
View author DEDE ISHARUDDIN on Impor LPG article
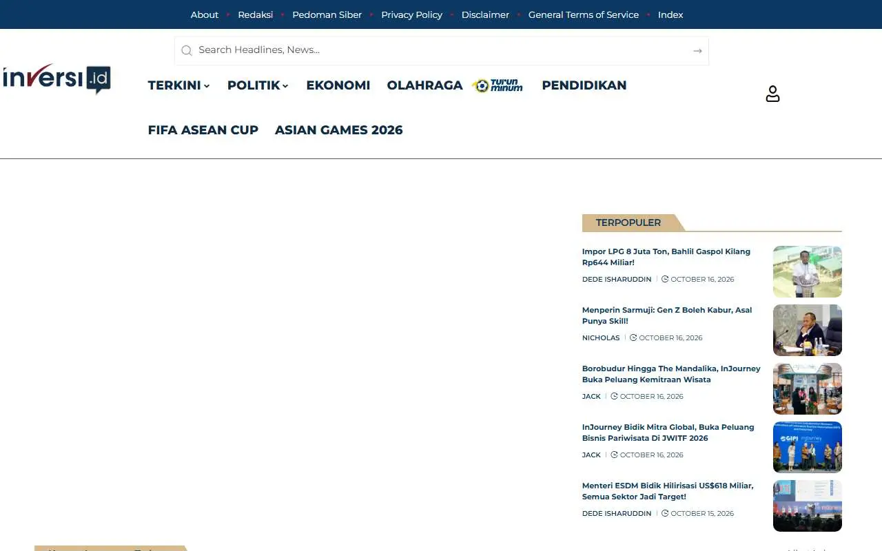(x=617, y=280)
